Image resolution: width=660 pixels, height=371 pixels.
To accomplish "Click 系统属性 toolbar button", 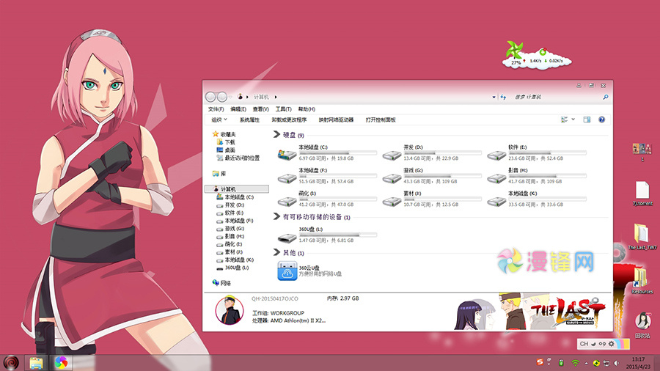I will coord(249,120).
